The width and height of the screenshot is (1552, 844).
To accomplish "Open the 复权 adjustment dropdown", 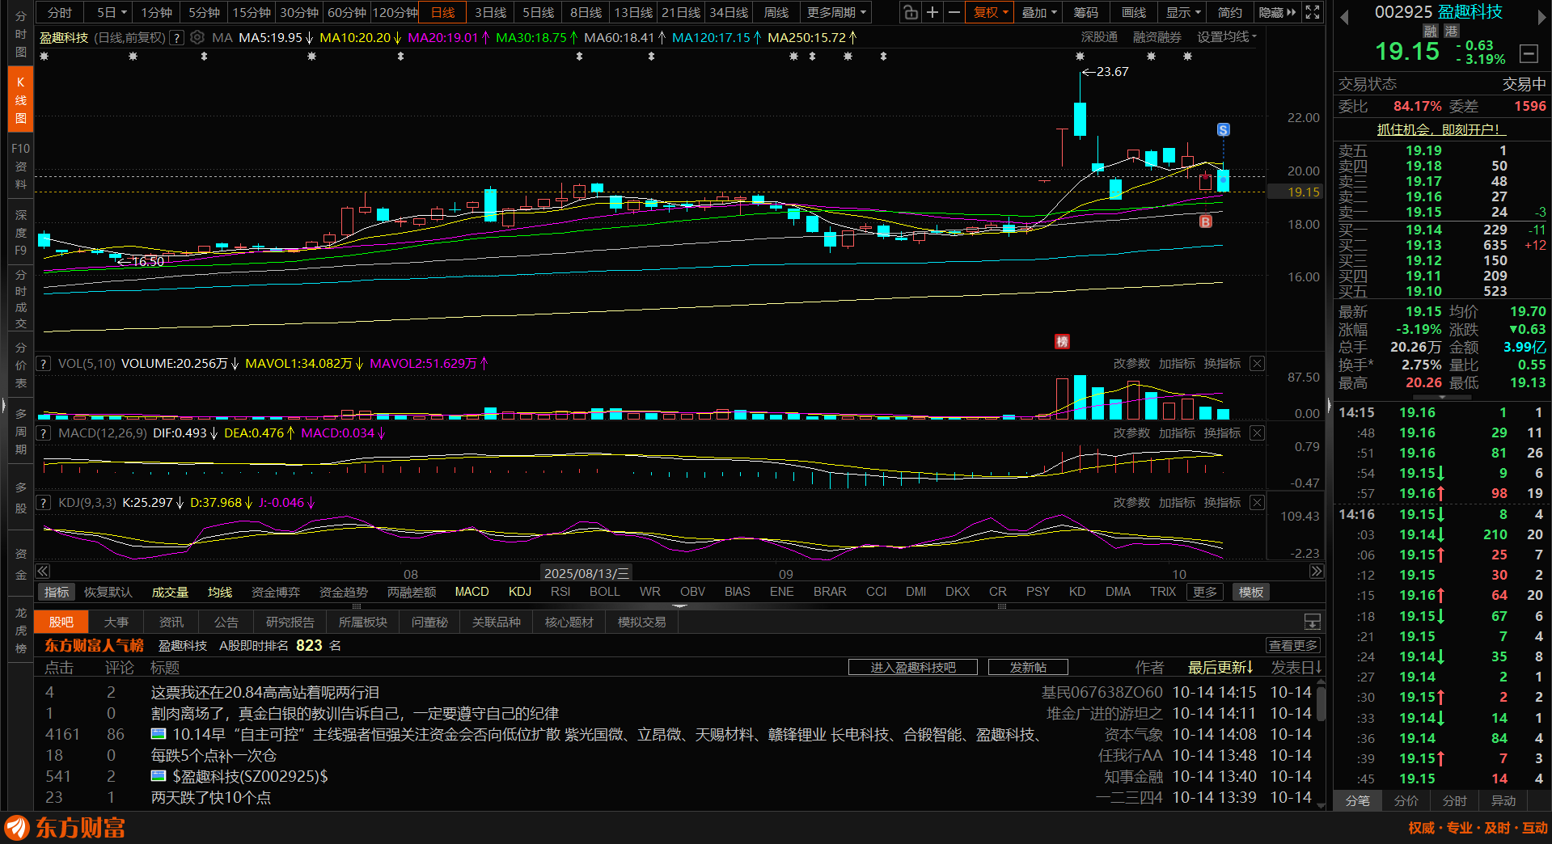I will (x=990, y=12).
